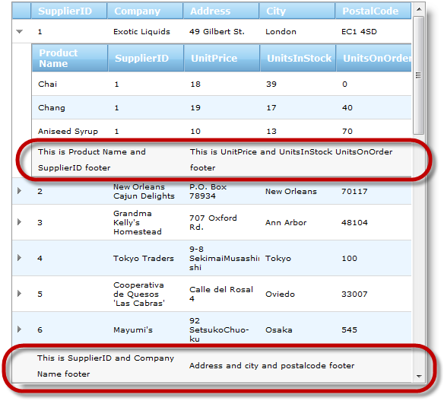Collapse supplier row 1 Exotic Liquids
This screenshot has height=401, width=444.
[x=19, y=32]
